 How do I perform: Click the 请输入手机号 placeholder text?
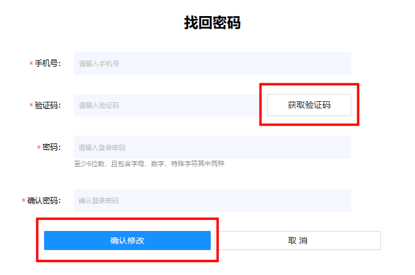pyautogui.click(x=99, y=64)
